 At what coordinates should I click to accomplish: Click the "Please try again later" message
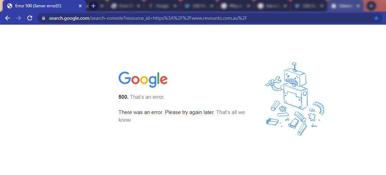190,112
